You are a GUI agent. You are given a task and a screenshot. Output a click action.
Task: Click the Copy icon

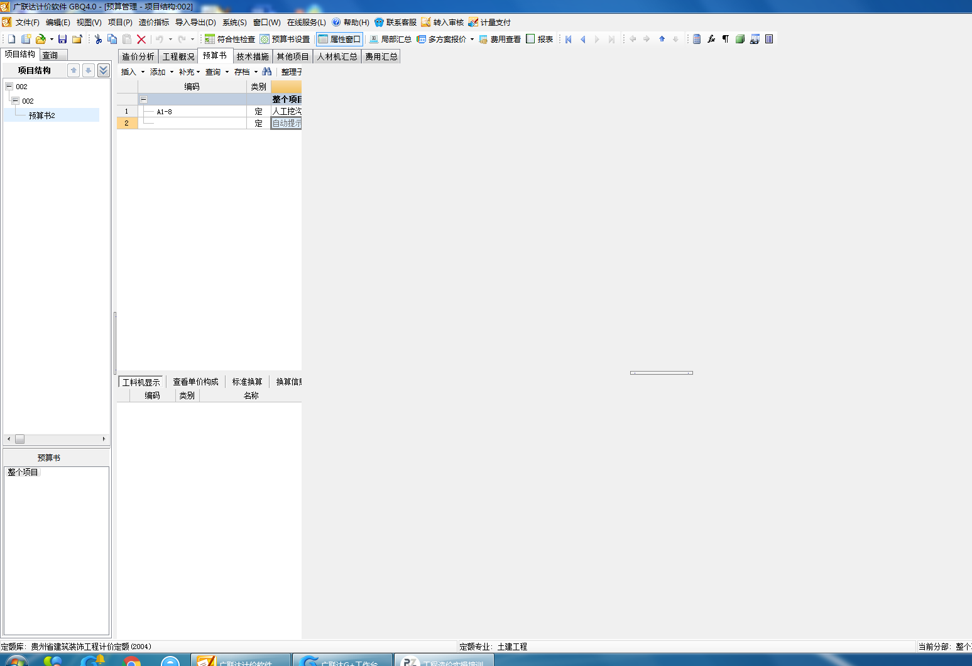(x=112, y=39)
